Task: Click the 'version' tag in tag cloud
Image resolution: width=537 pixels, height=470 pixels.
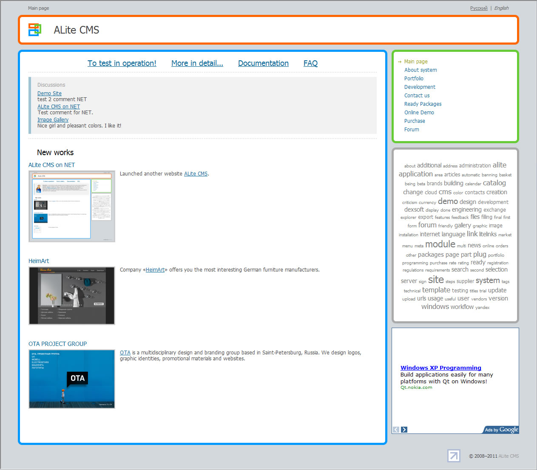Action: (498, 298)
